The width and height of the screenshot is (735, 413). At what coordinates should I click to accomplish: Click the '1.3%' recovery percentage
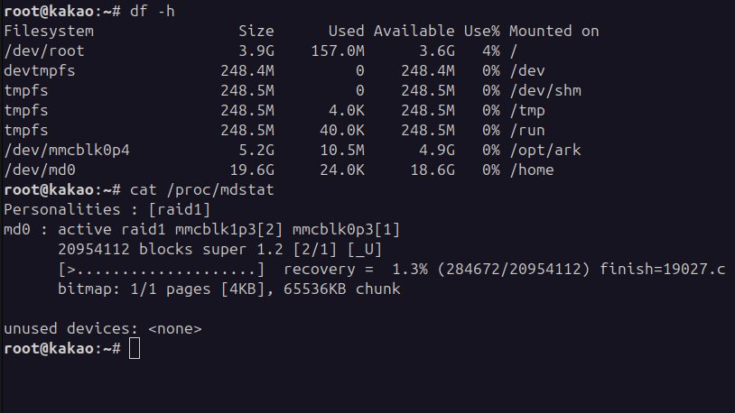pyautogui.click(x=410, y=270)
